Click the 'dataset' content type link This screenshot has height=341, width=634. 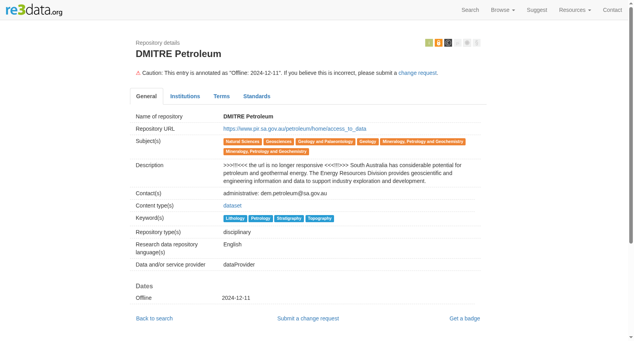point(233,206)
